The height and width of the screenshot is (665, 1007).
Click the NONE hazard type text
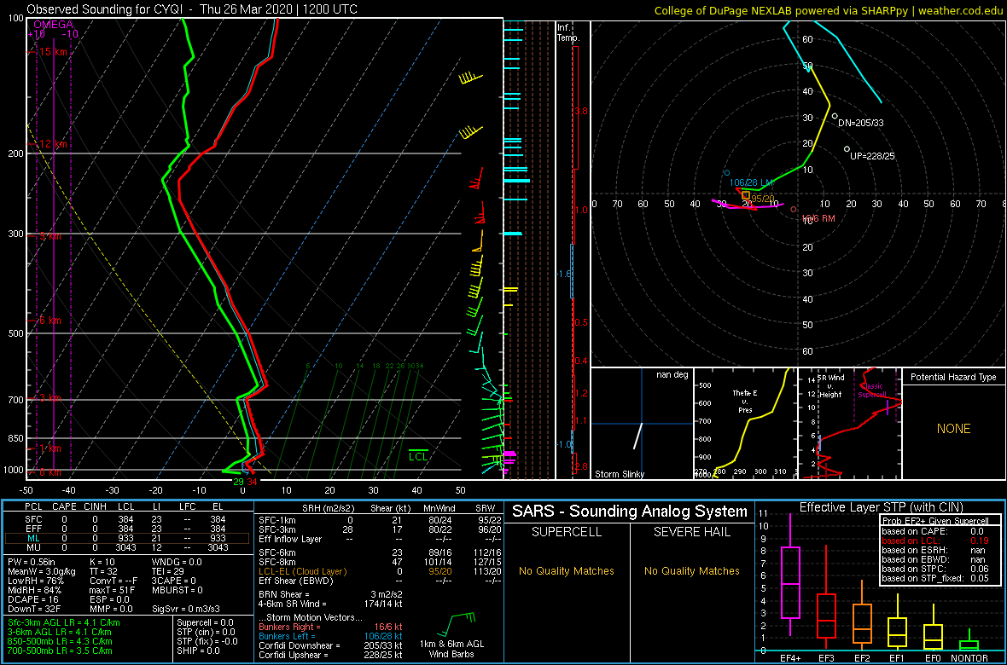953,429
